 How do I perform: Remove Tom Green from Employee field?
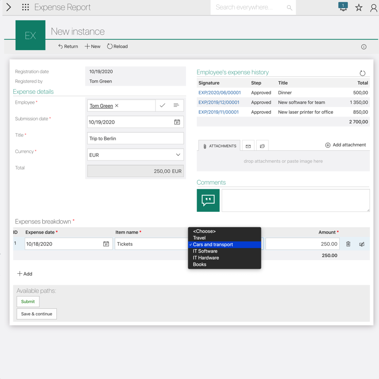click(117, 106)
